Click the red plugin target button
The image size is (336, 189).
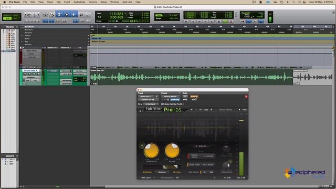click(246, 97)
